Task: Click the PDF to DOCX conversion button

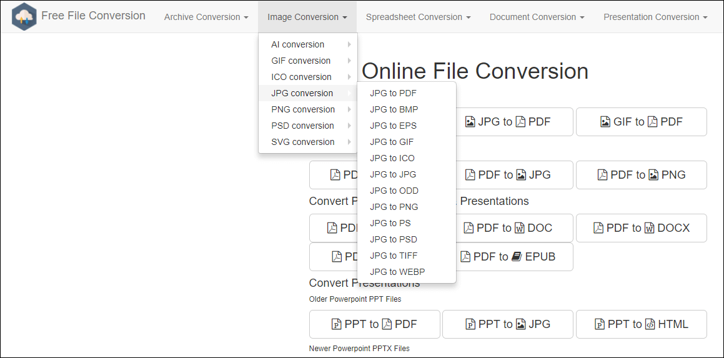Action: [x=642, y=228]
